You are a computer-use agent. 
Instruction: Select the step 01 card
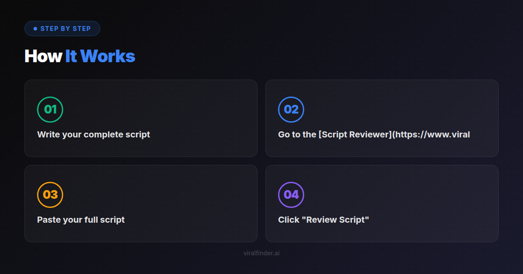[141, 118]
